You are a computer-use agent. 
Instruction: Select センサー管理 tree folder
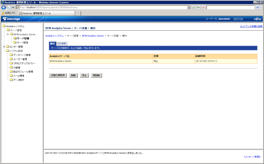click(x=16, y=46)
